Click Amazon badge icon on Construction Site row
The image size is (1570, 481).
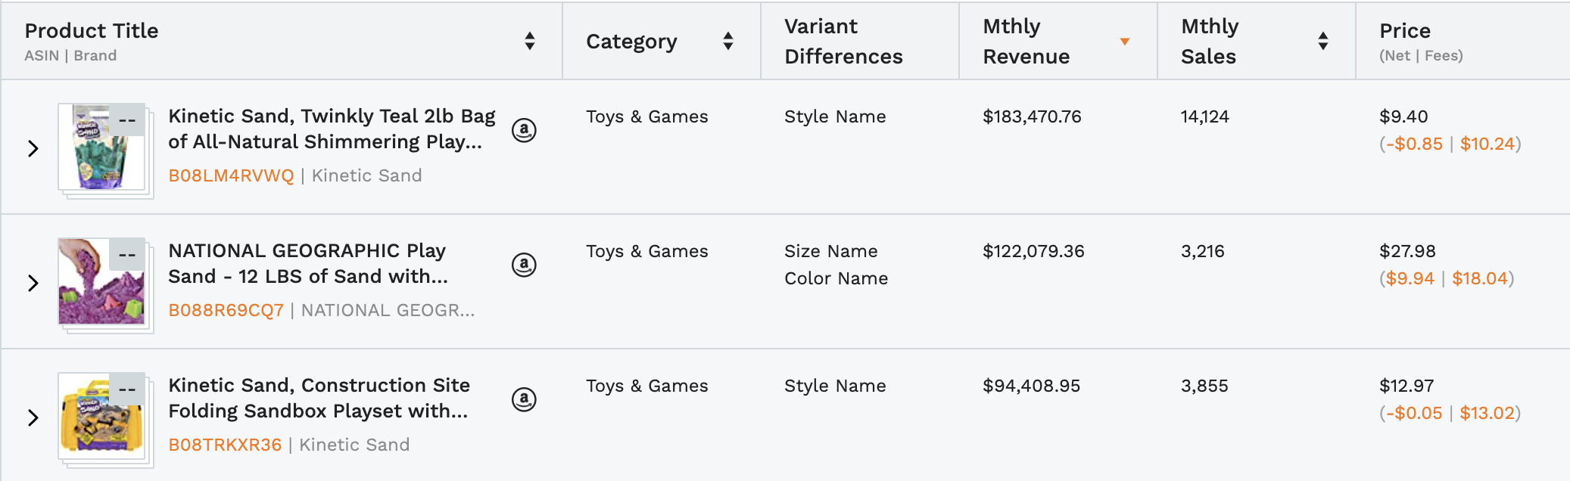[x=524, y=399]
